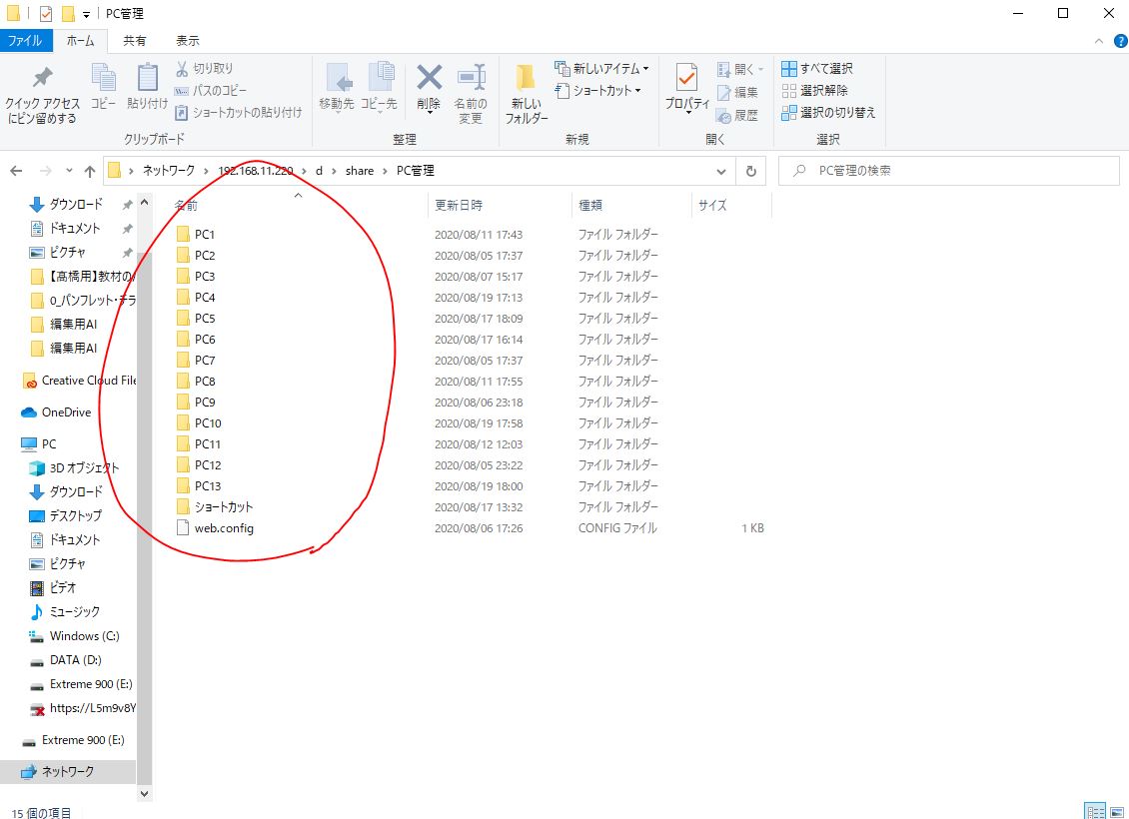1129x819 pixels.
Task: Click the Delete (削除) red X icon
Action: click(x=429, y=80)
